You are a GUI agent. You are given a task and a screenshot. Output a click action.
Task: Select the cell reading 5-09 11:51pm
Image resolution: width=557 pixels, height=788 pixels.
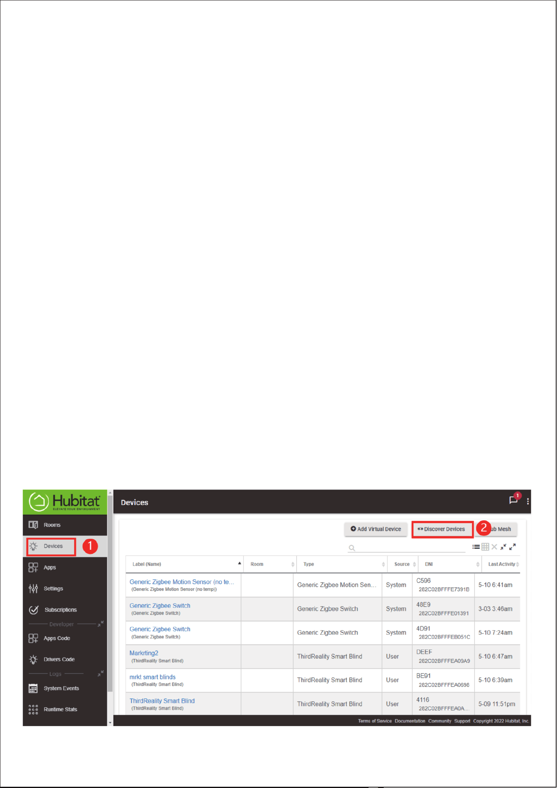tap(496, 704)
